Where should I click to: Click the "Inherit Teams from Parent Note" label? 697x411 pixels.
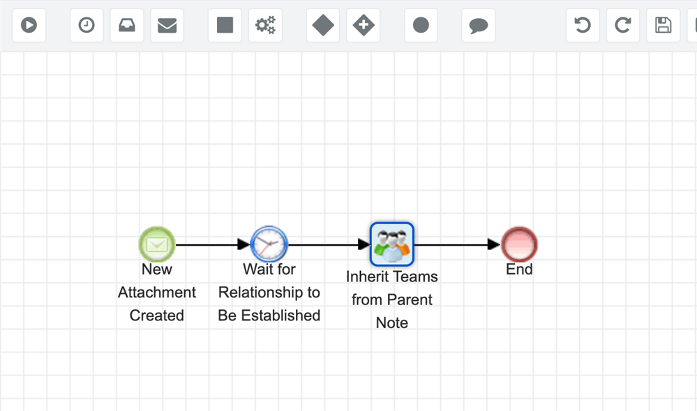tap(391, 300)
